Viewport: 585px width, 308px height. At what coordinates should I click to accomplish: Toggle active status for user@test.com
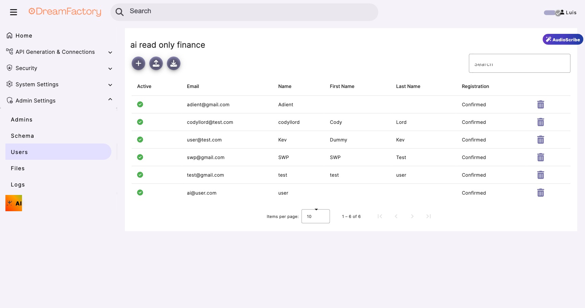coord(140,139)
